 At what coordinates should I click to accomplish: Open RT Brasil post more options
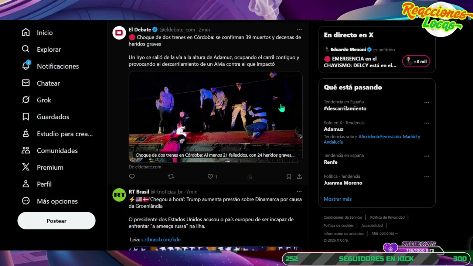pos(299,192)
